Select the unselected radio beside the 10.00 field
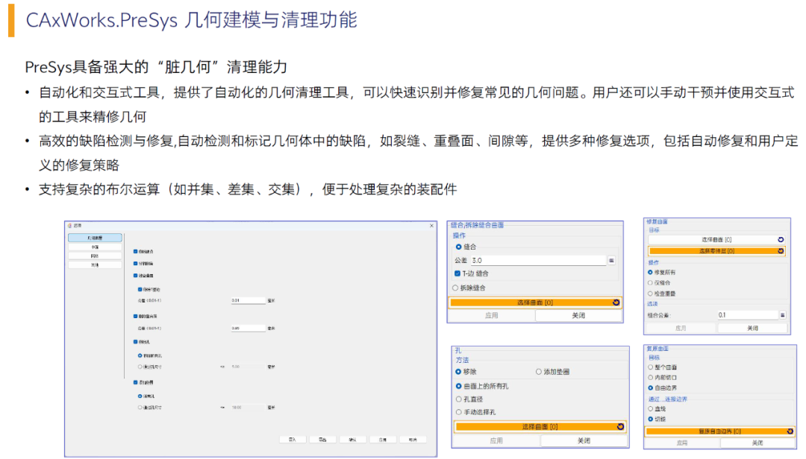 coord(140,408)
